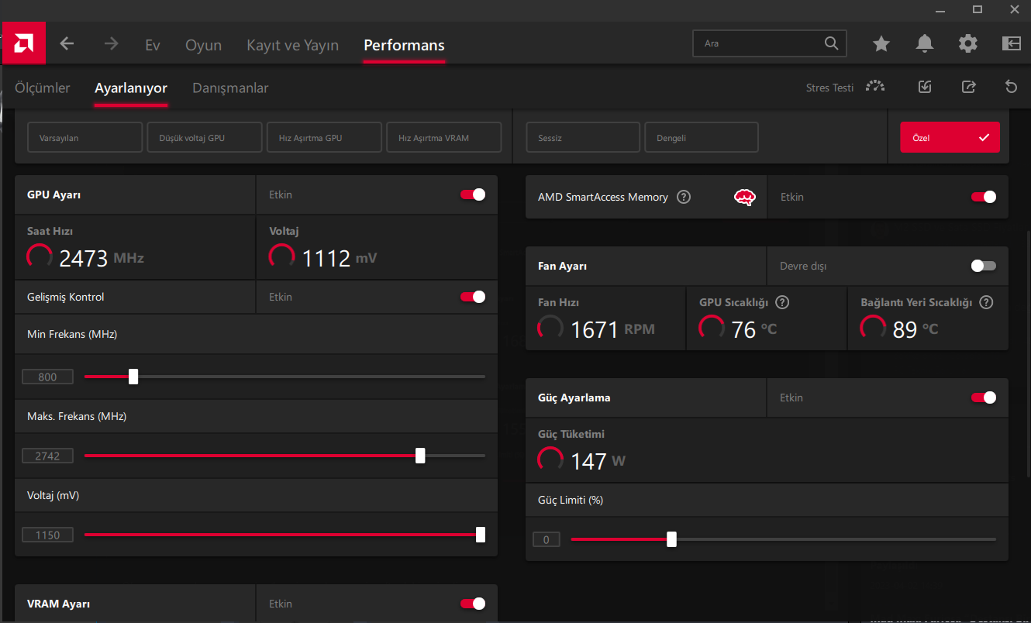Click the 76 °C GPU temperature reading

754,330
